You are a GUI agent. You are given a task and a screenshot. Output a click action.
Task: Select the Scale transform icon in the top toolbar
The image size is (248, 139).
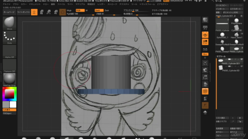click(x=48, y=12)
